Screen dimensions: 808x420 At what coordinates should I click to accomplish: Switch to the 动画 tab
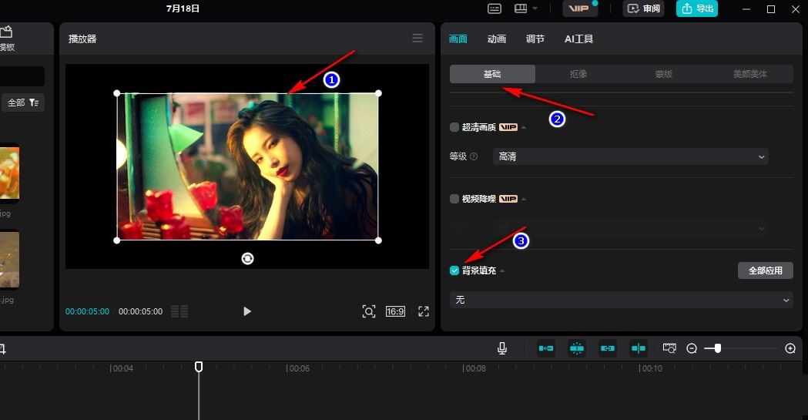[497, 39]
